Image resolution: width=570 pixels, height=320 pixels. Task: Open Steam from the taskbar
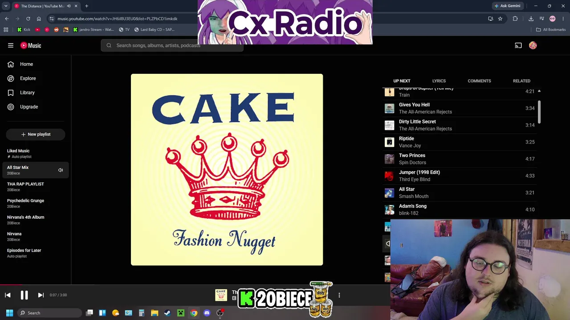tap(167, 313)
